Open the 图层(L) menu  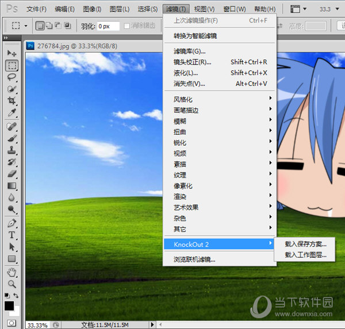tap(120, 9)
